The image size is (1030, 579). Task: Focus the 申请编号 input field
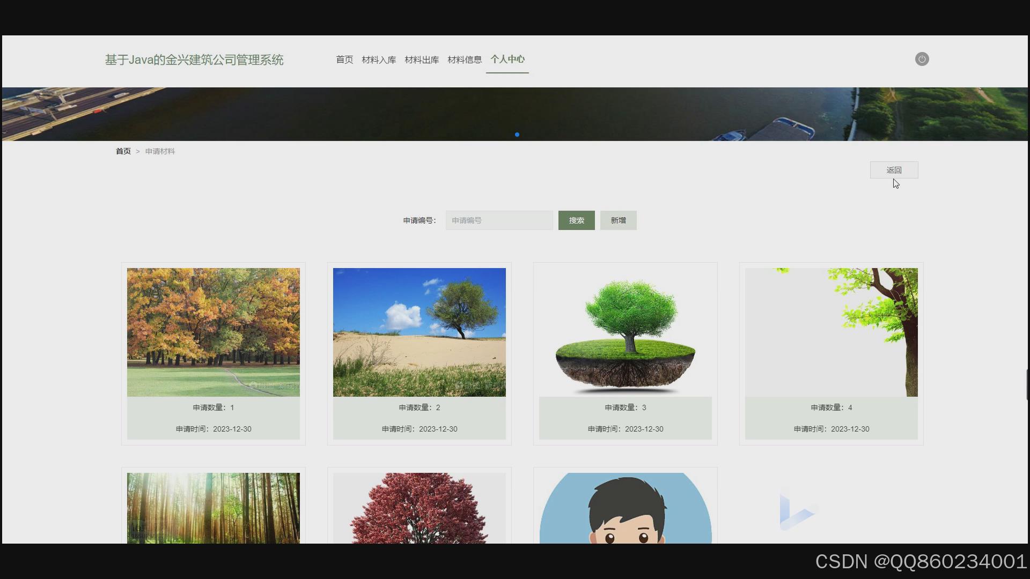click(x=499, y=220)
